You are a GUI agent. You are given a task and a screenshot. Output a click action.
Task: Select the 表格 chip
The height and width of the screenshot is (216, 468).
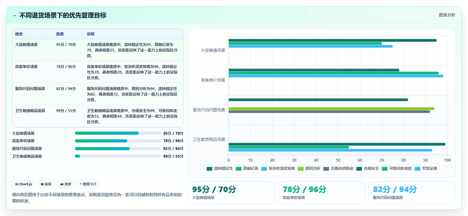pos(46,184)
